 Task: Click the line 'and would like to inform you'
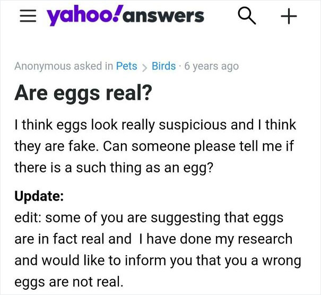coord(158,261)
